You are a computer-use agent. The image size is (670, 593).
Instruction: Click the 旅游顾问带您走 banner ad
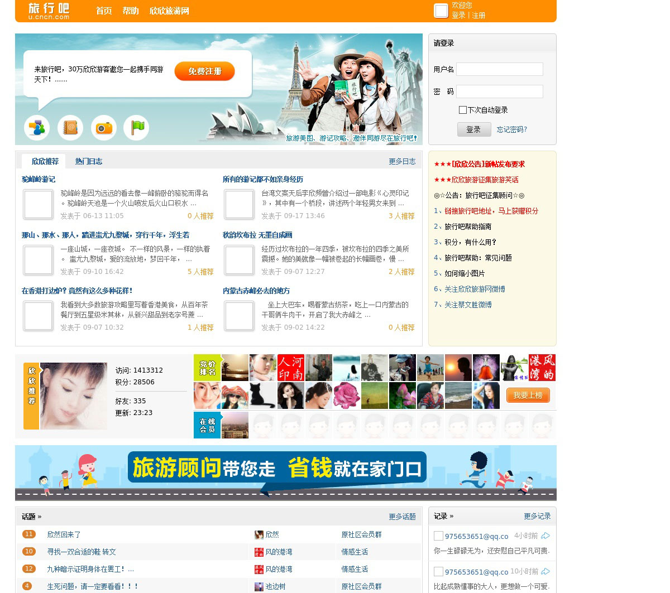pos(286,473)
